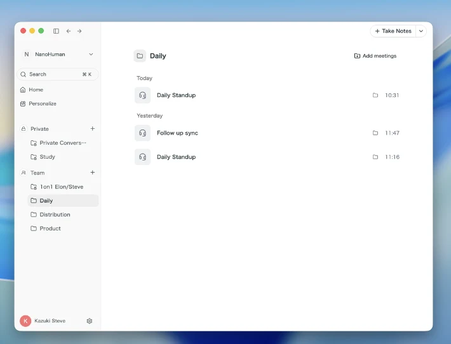Screen dimensions: 451x344
Task: Click the 10:31 timestamp
Action: tap(392, 95)
